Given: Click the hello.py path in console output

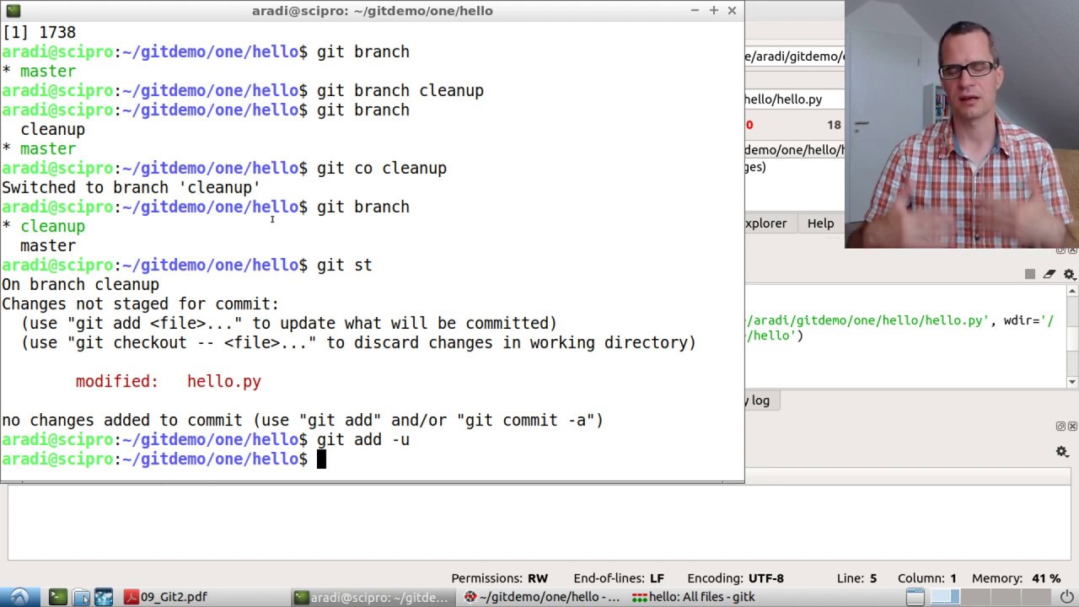Looking at the screenshot, I should 867,320.
